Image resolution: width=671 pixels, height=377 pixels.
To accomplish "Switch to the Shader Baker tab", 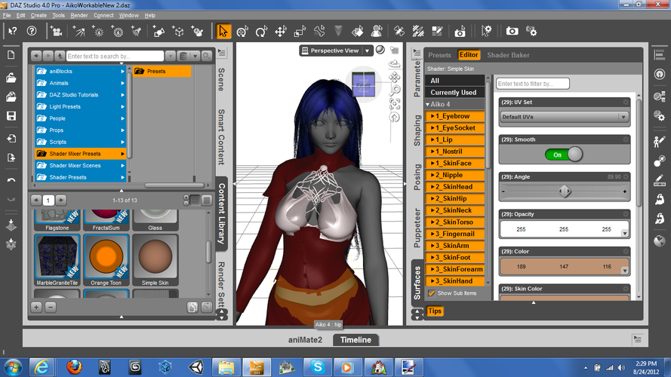I will coord(508,55).
